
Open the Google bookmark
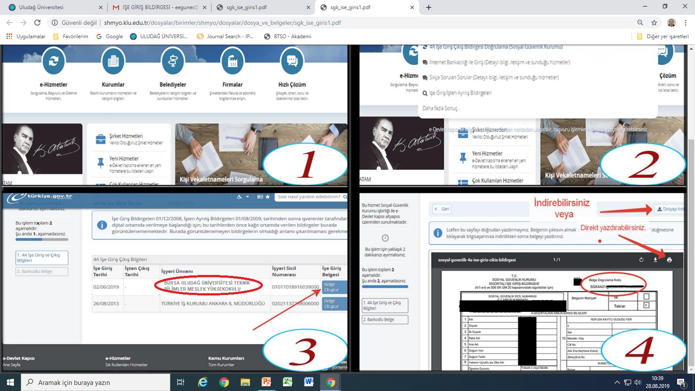(109, 36)
